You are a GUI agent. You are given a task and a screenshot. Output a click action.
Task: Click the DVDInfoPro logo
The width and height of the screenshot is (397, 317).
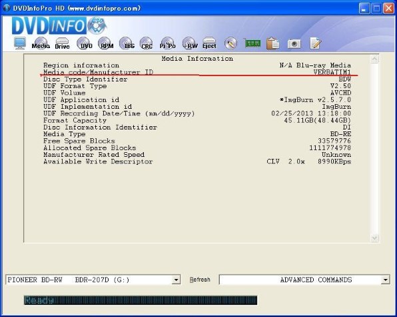coord(59,25)
